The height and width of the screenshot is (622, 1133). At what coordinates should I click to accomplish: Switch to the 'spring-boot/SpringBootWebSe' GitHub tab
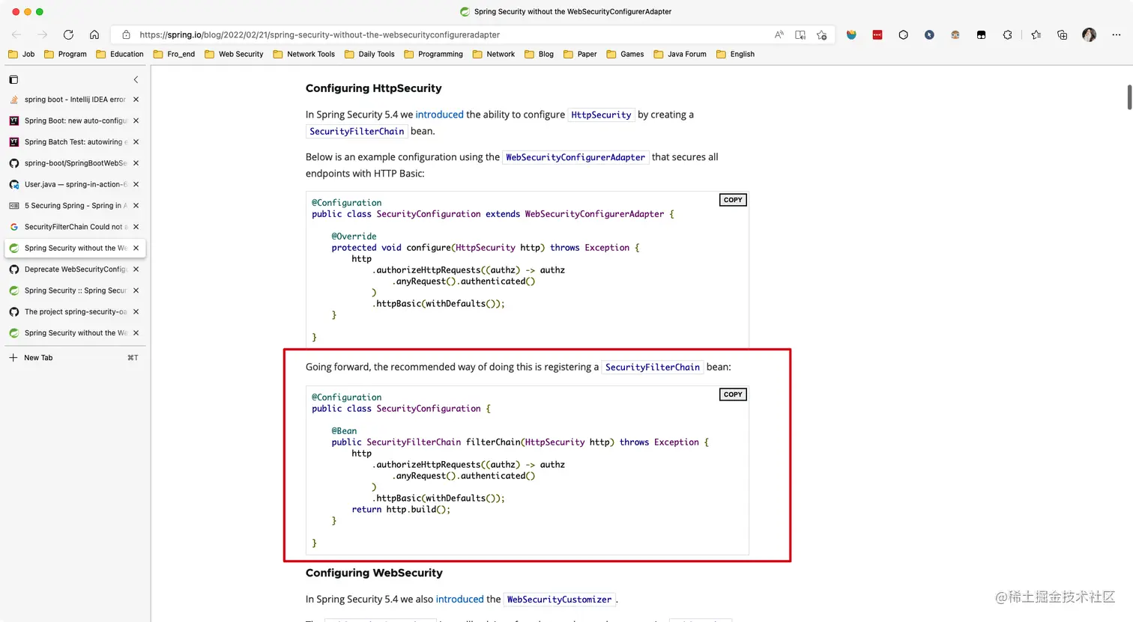tap(75, 163)
